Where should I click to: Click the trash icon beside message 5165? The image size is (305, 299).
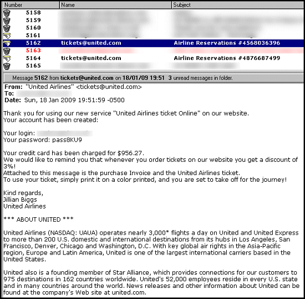[x=7, y=66]
